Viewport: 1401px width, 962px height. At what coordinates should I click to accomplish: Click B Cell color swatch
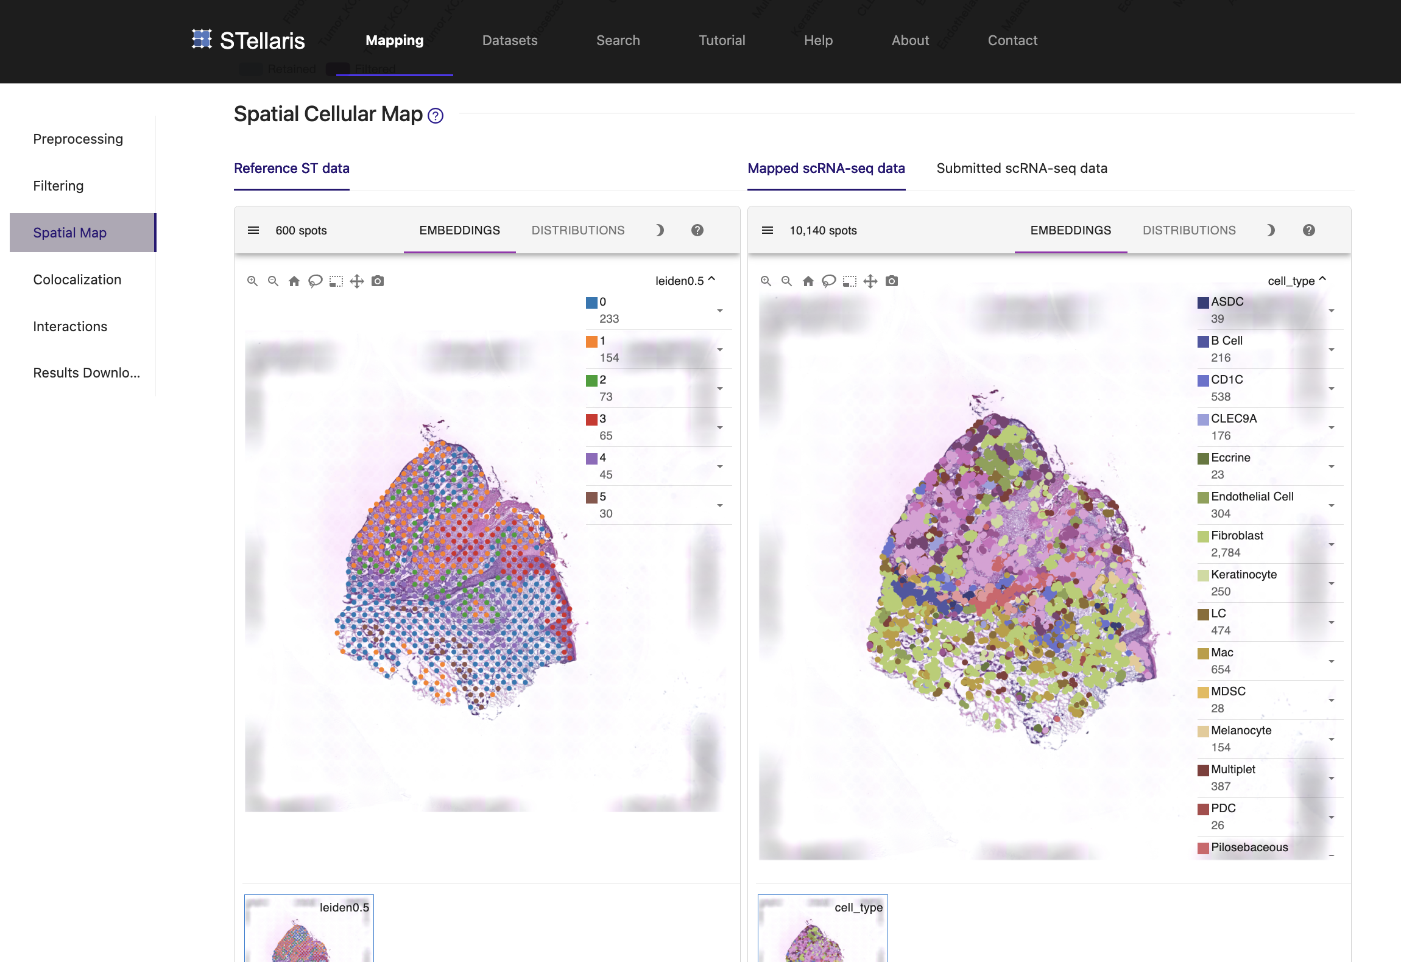[x=1203, y=342]
